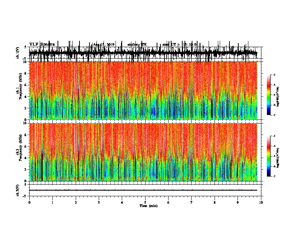Click the time axis tick label "2"
Viewport: 294px width, 227px height.
tap(76, 203)
